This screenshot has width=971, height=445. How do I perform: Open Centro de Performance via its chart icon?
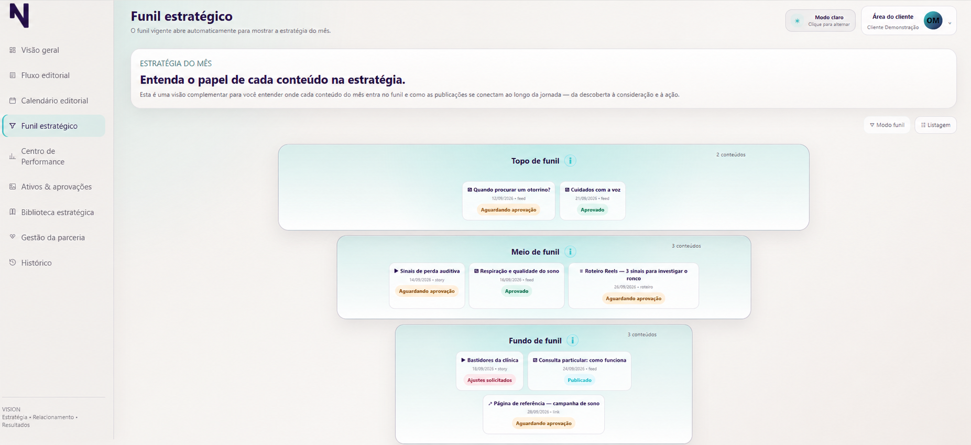(x=13, y=156)
